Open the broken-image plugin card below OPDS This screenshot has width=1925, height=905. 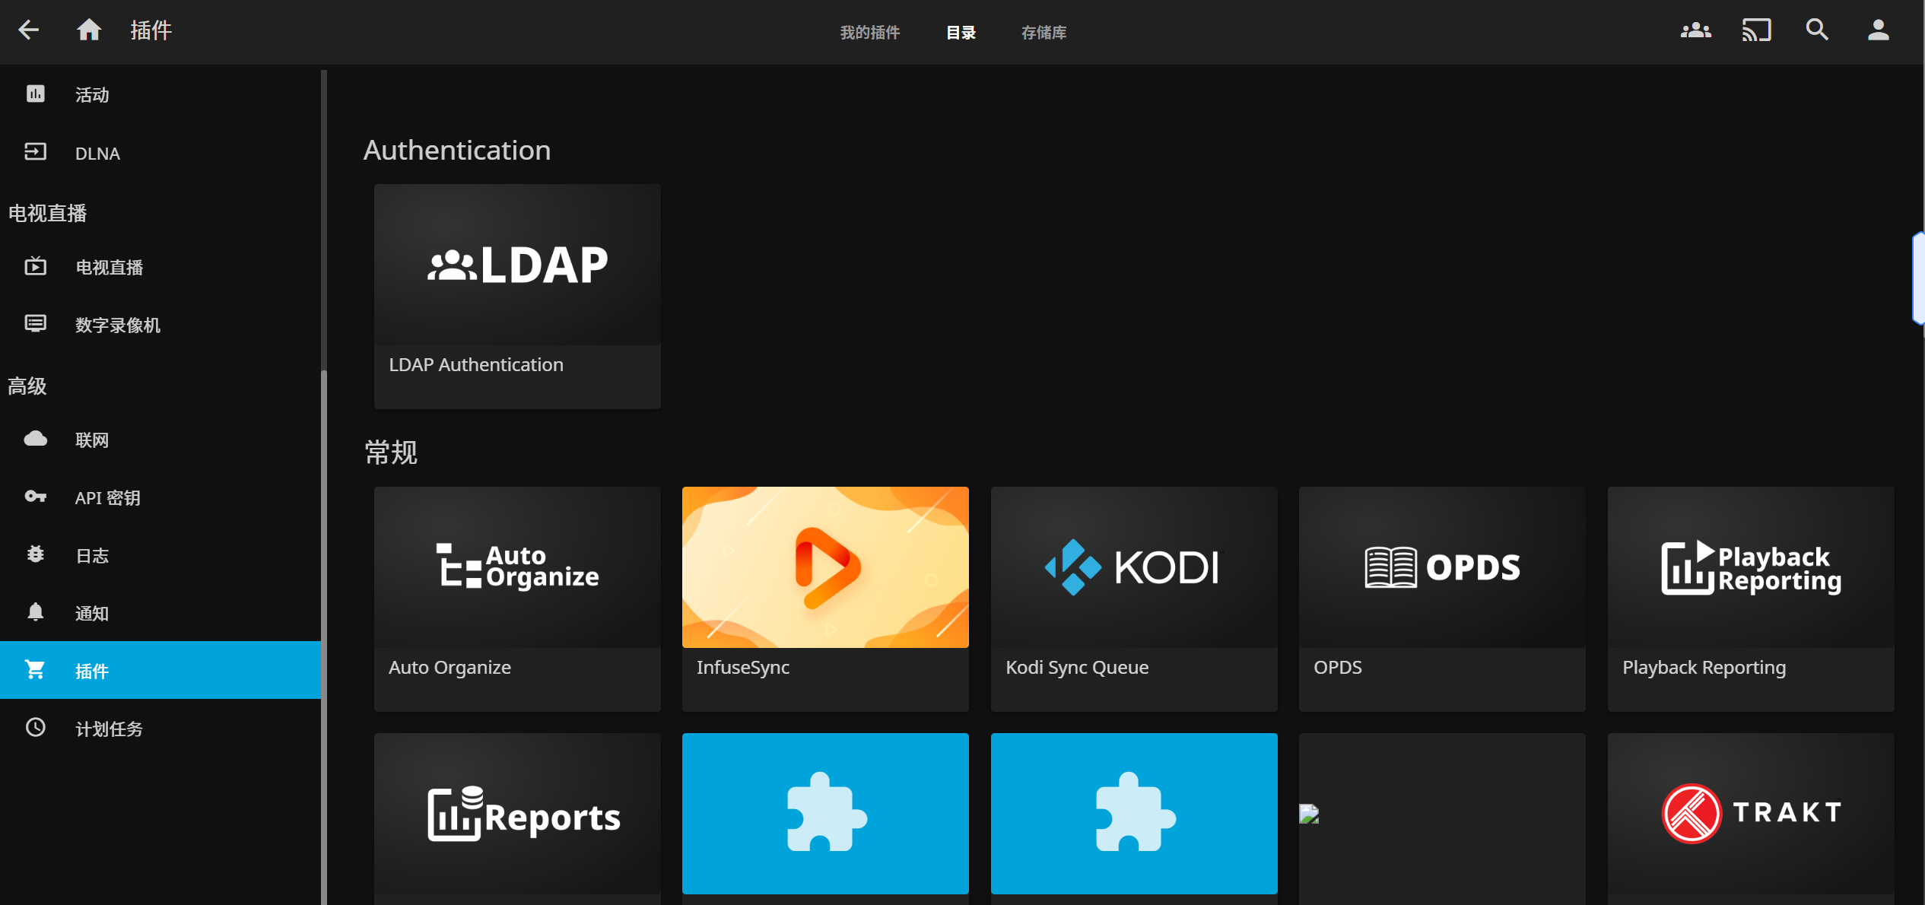point(1442,814)
